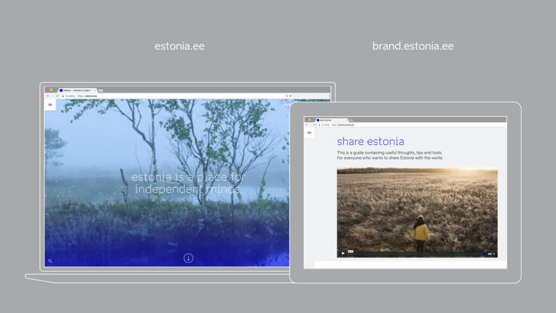The image size is (556, 313).
Task: Click the brand.estonia.ee address bar URL
Action: [x=343, y=124]
